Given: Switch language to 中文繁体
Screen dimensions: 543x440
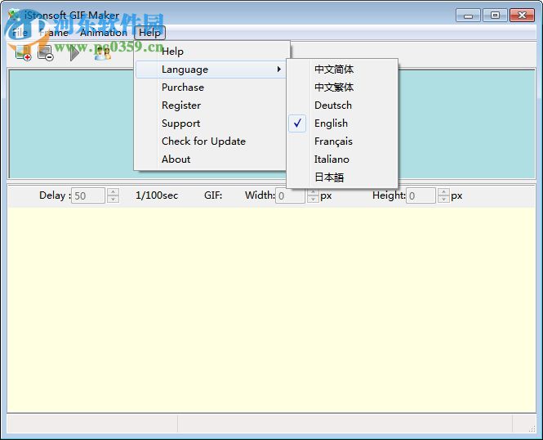Looking at the screenshot, I should (342, 88).
